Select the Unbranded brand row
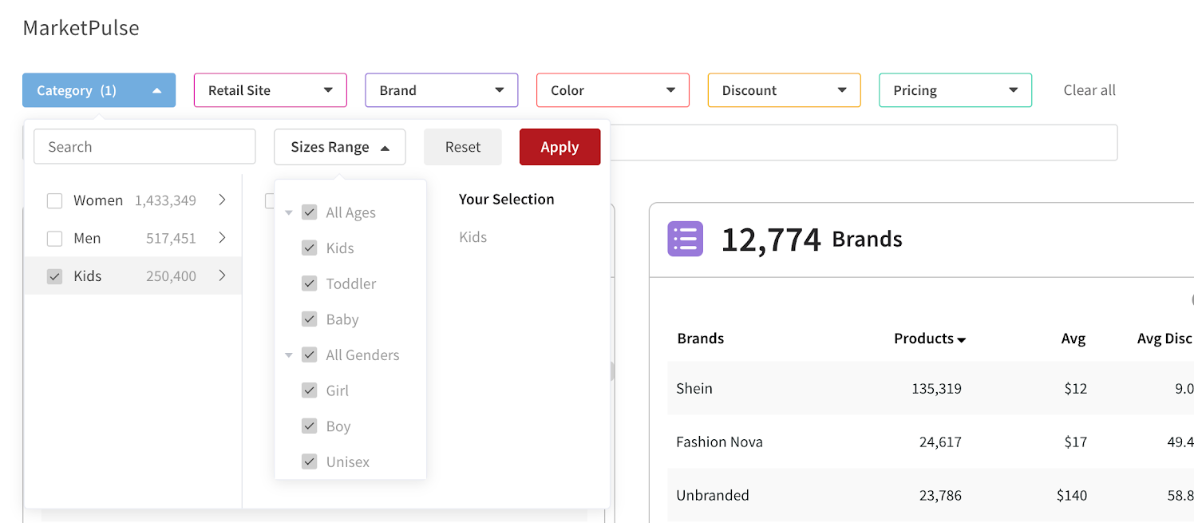 [931, 495]
